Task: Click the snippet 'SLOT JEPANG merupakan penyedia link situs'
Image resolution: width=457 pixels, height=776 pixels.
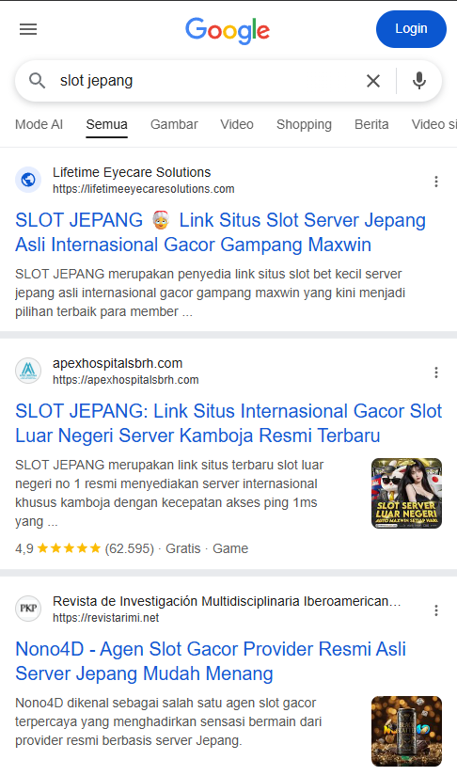Action: pos(211,293)
